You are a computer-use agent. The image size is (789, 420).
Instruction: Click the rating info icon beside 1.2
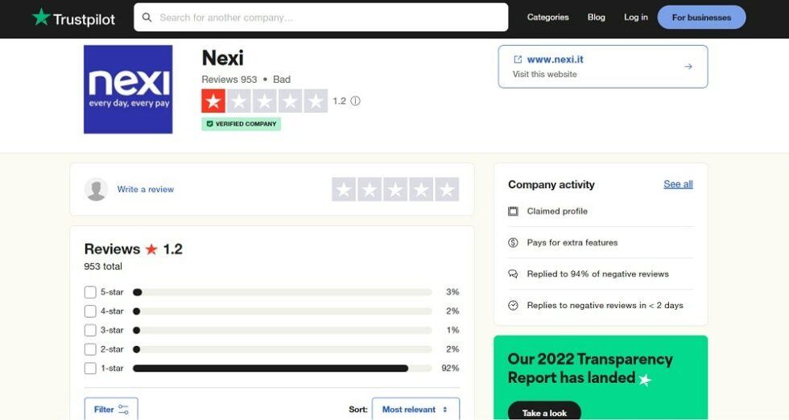(356, 101)
